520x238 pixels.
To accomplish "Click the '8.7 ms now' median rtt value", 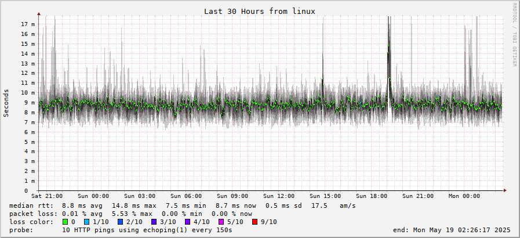I will 236,206.
